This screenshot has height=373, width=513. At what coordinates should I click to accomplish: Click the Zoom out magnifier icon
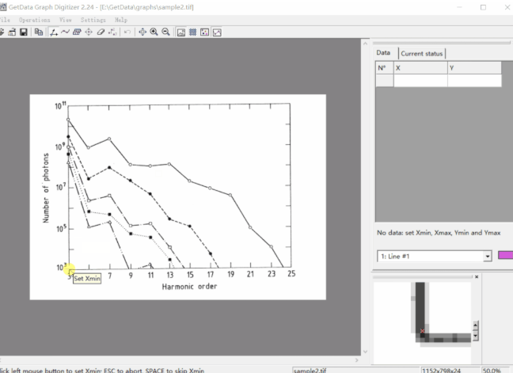click(165, 32)
